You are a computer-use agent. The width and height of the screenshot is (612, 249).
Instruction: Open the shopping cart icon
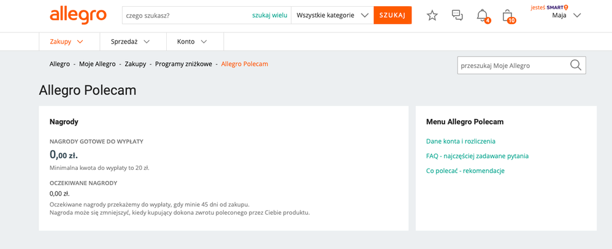[x=507, y=15]
